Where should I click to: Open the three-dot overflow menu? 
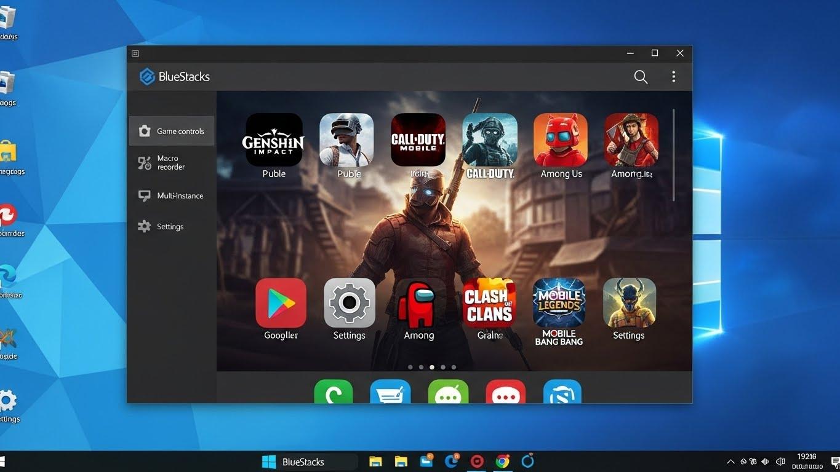click(x=673, y=76)
